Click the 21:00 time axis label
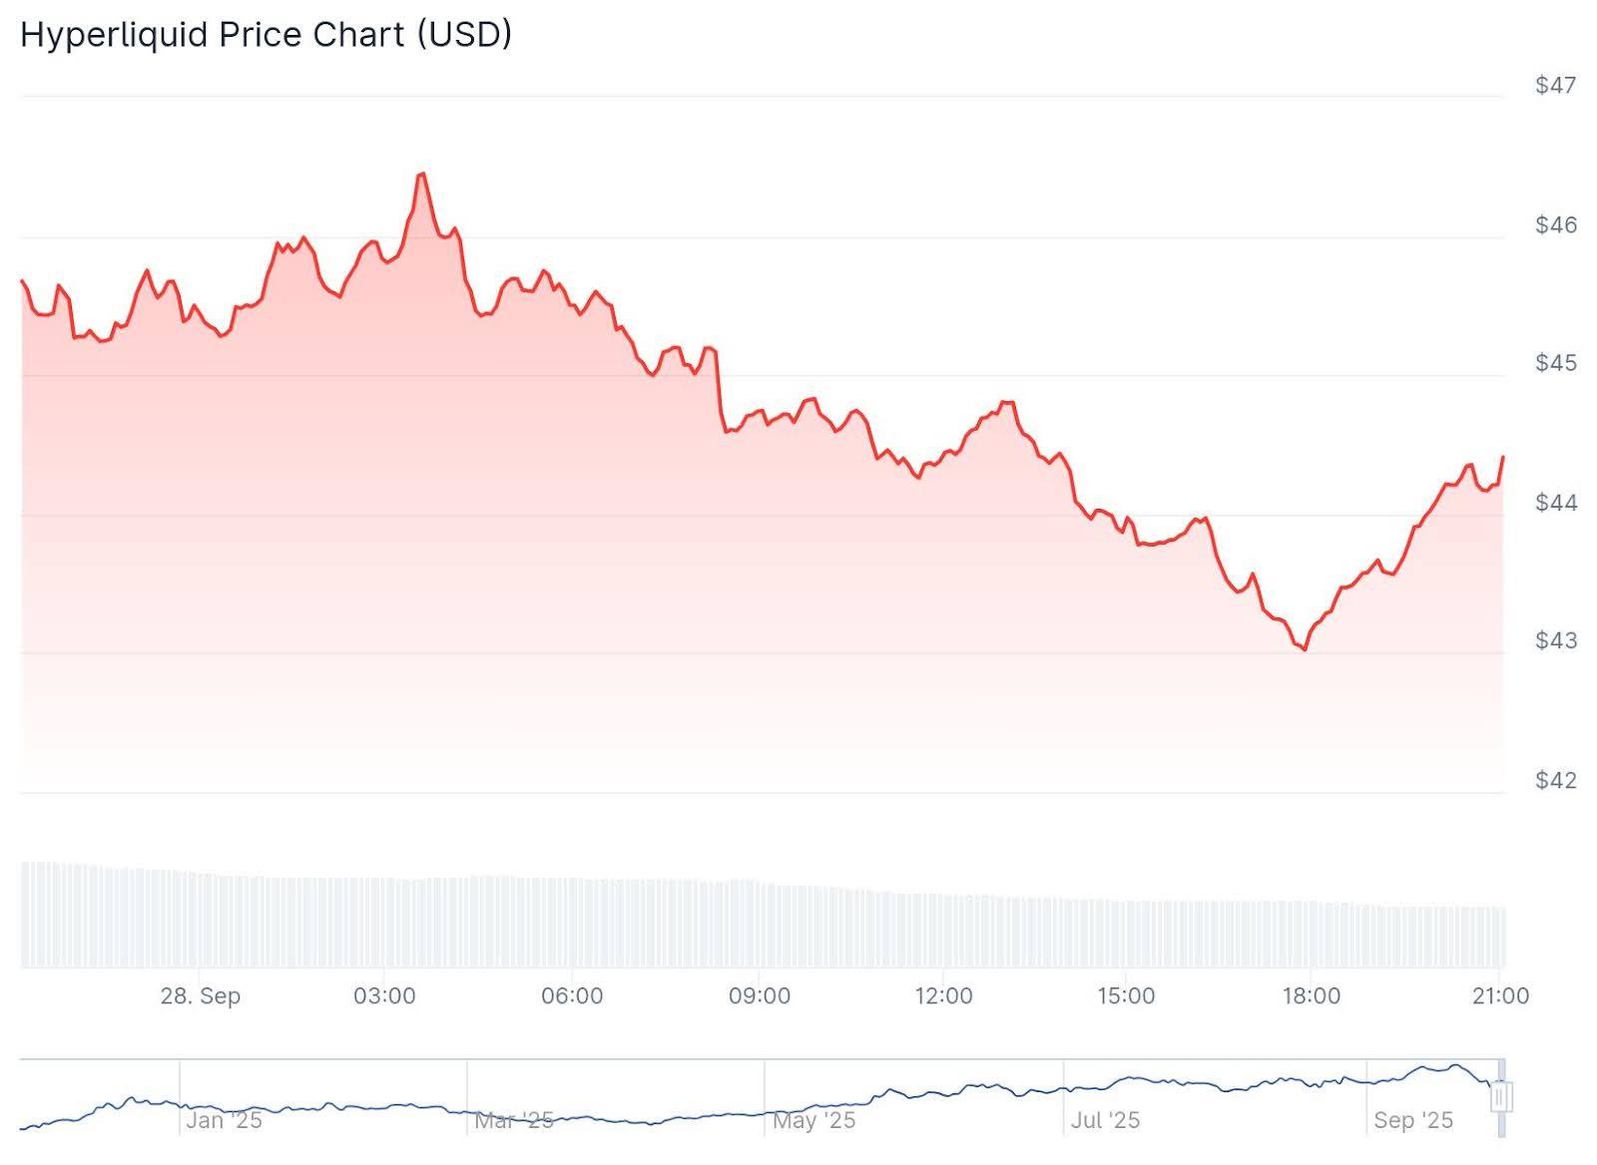 [1500, 995]
